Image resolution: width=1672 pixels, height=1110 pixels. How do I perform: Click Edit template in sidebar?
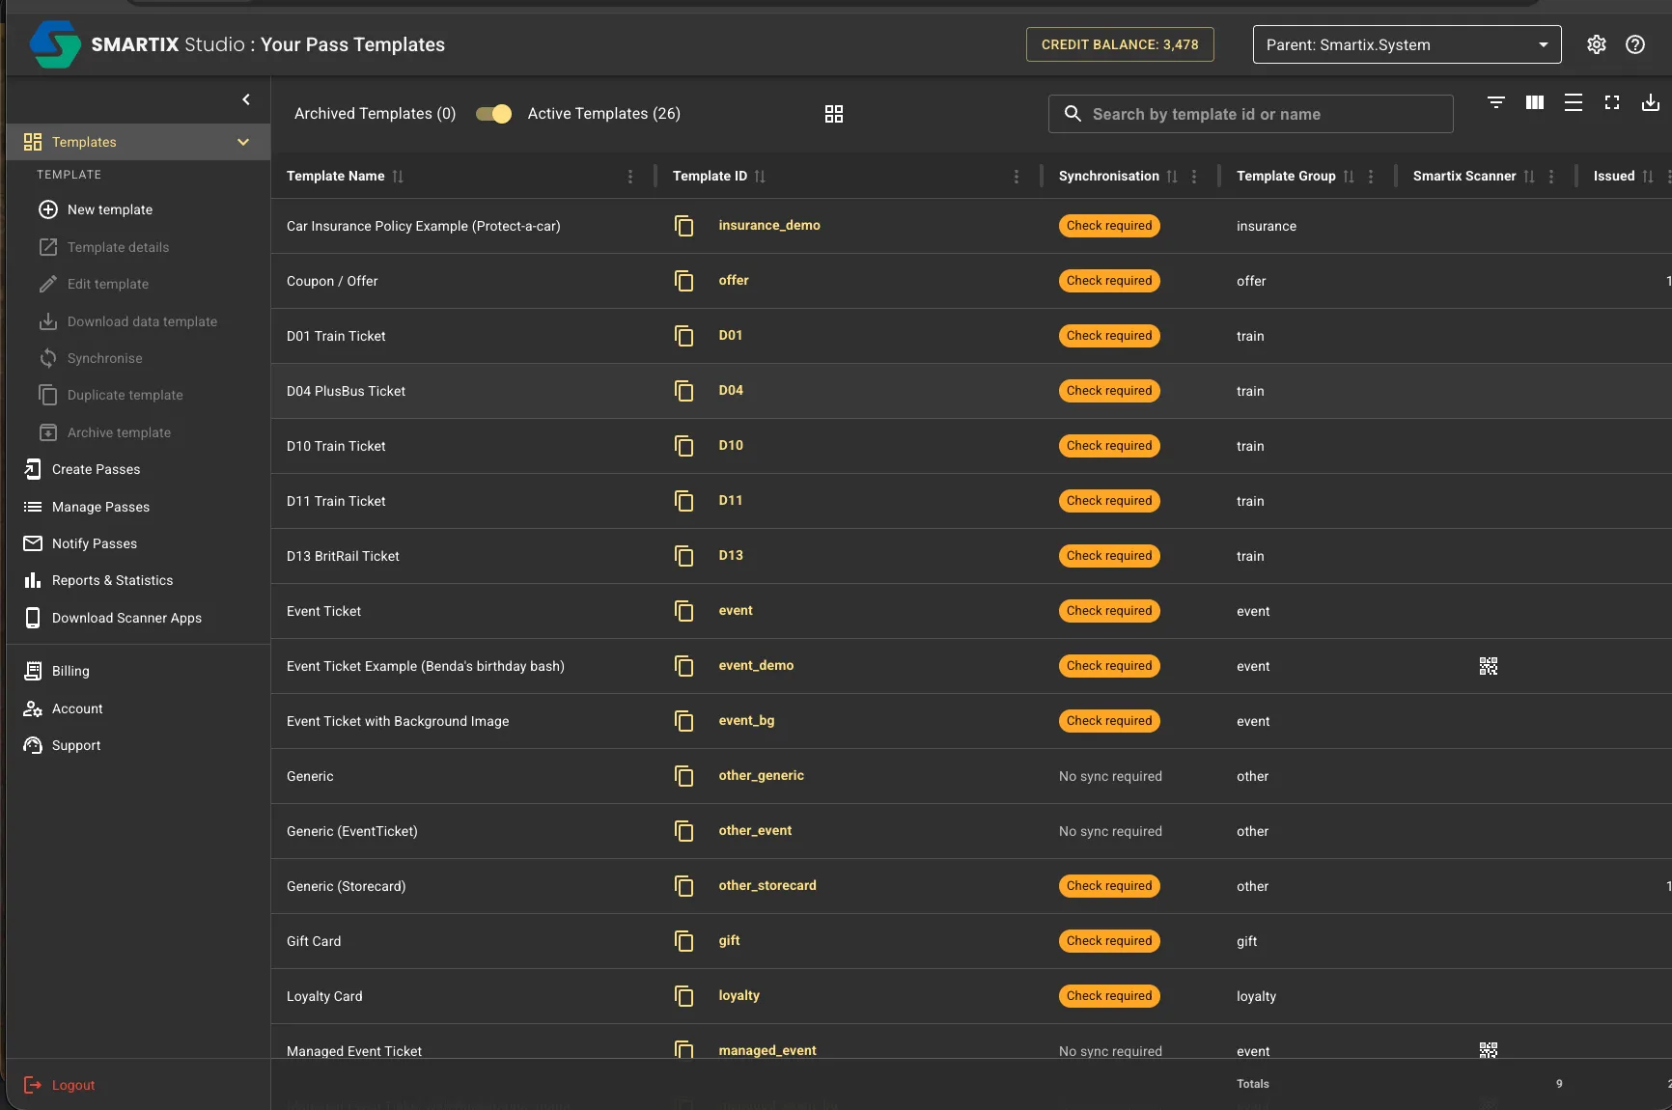coord(108,284)
